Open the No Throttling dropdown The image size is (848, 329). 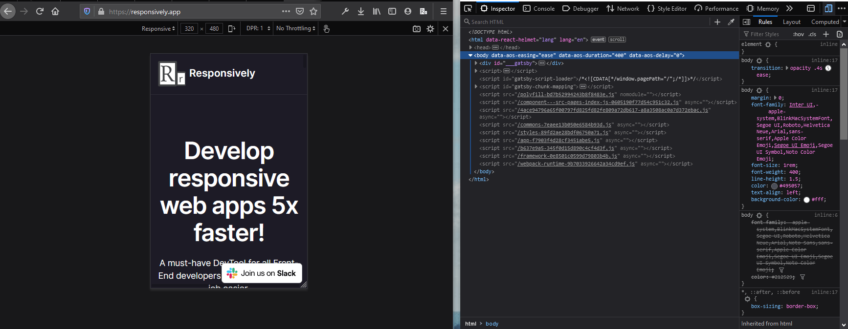point(296,28)
